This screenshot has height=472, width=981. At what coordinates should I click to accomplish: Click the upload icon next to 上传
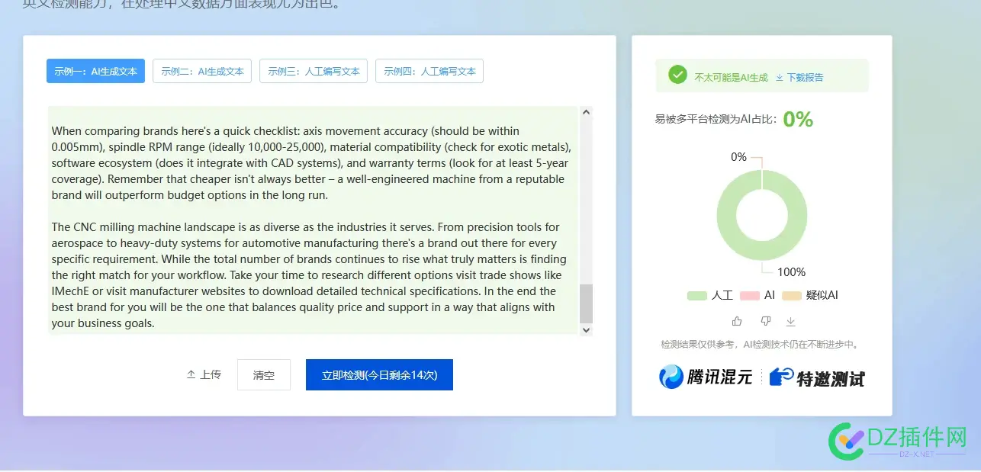[x=190, y=374]
